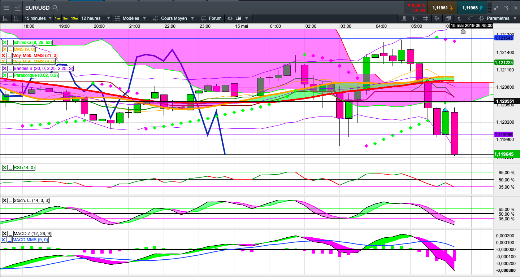
Task: Click the text tool (Tt) icon
Action: 415,18
